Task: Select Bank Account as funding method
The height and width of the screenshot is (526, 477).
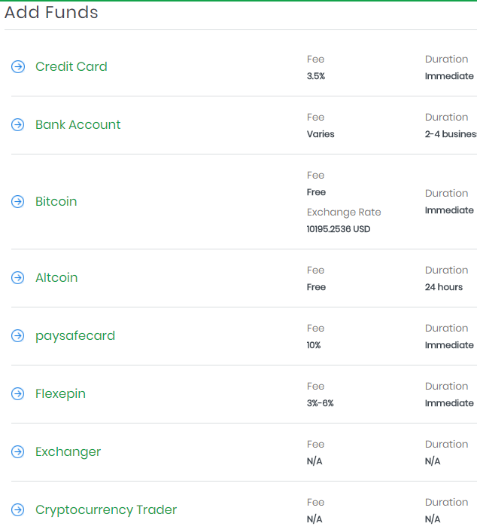Action: pyautogui.click(x=77, y=124)
